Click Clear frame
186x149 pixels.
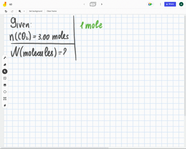coord(52,11)
